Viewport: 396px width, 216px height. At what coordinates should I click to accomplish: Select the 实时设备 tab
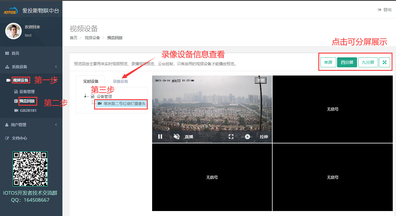pyautogui.click(x=90, y=81)
